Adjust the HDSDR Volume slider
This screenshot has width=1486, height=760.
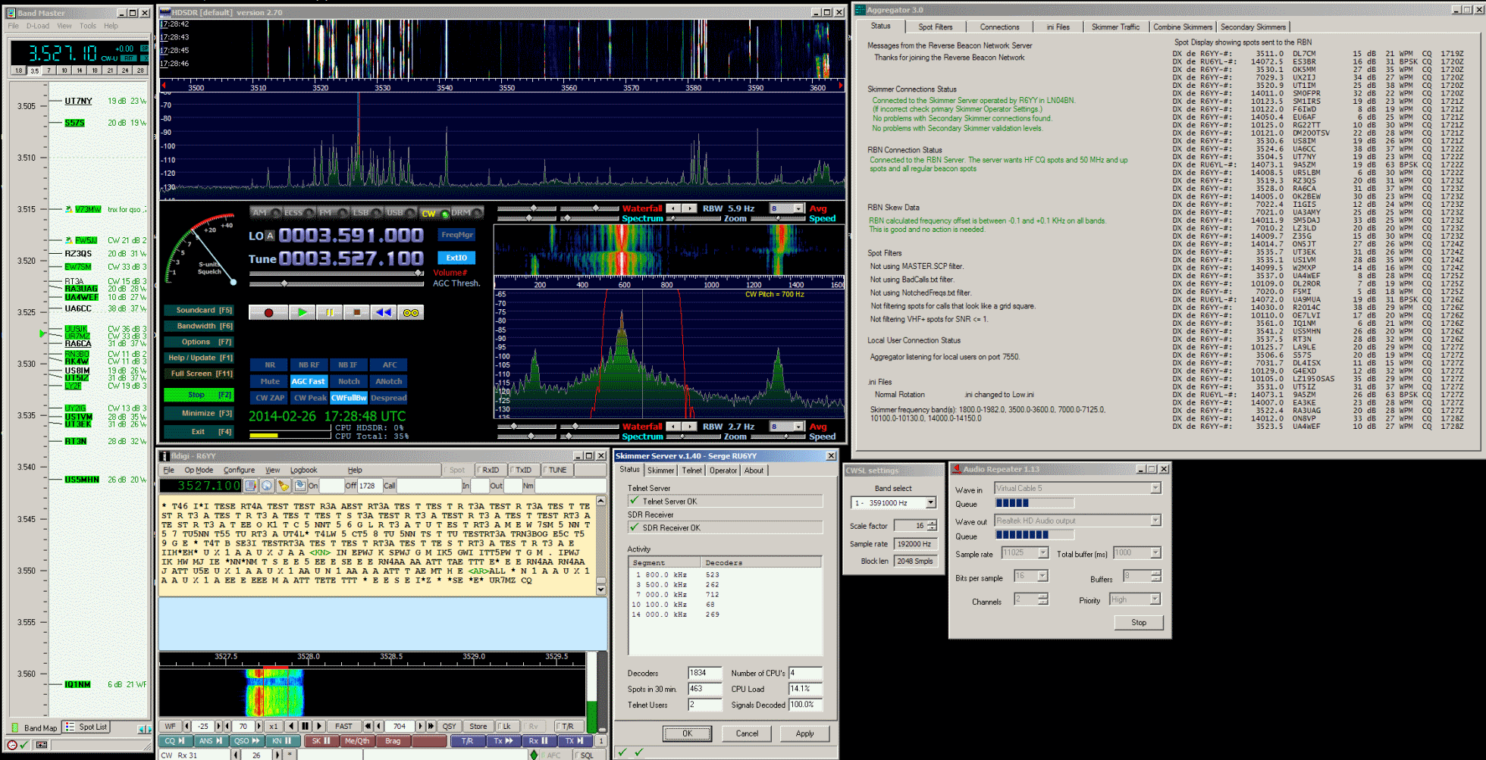pos(337,273)
